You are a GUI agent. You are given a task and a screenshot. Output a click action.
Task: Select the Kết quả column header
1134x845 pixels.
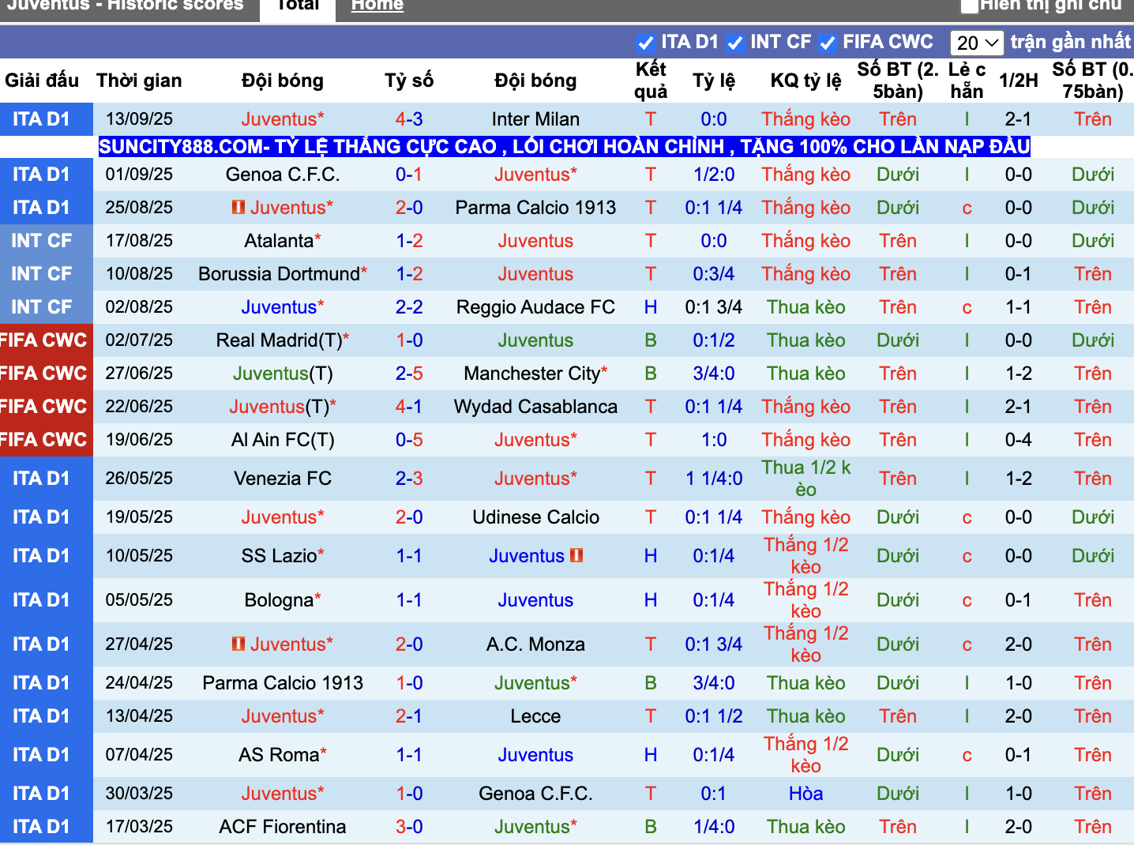tap(651, 81)
